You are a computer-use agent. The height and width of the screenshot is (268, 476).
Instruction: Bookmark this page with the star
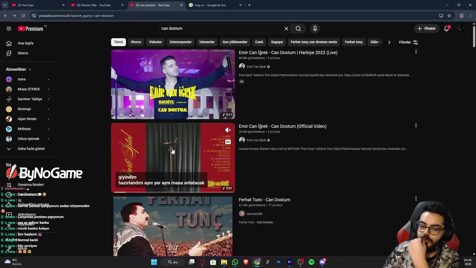449,16
